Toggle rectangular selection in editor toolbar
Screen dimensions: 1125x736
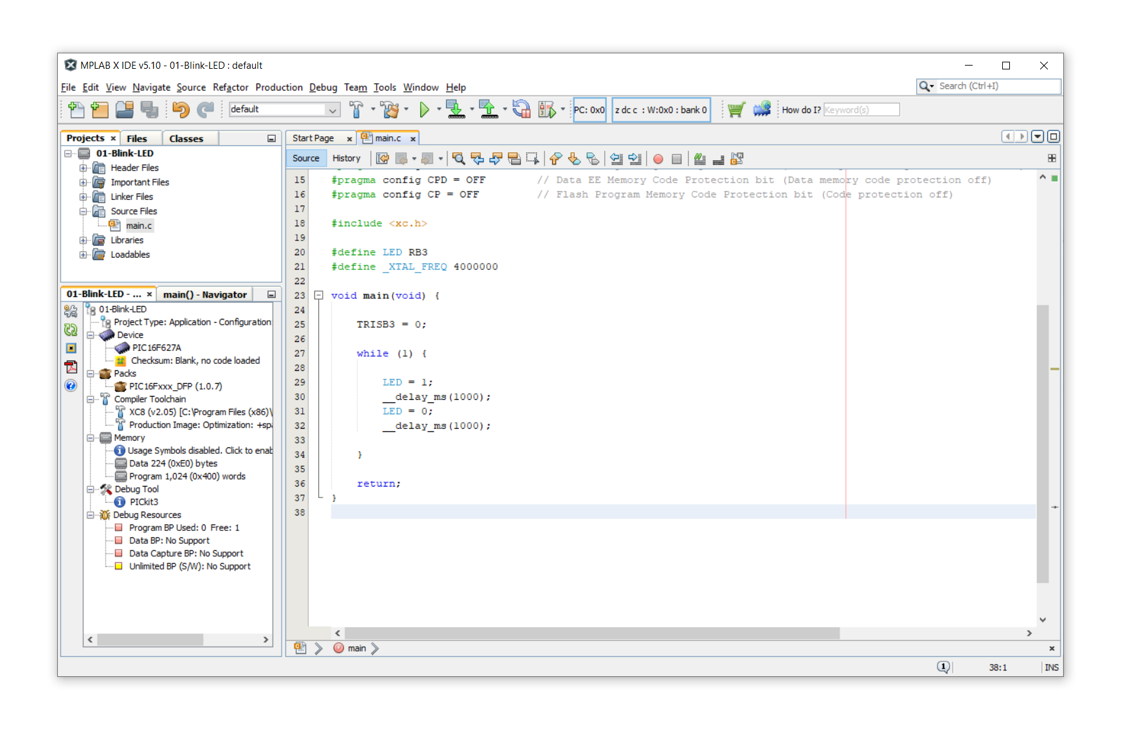tap(532, 159)
